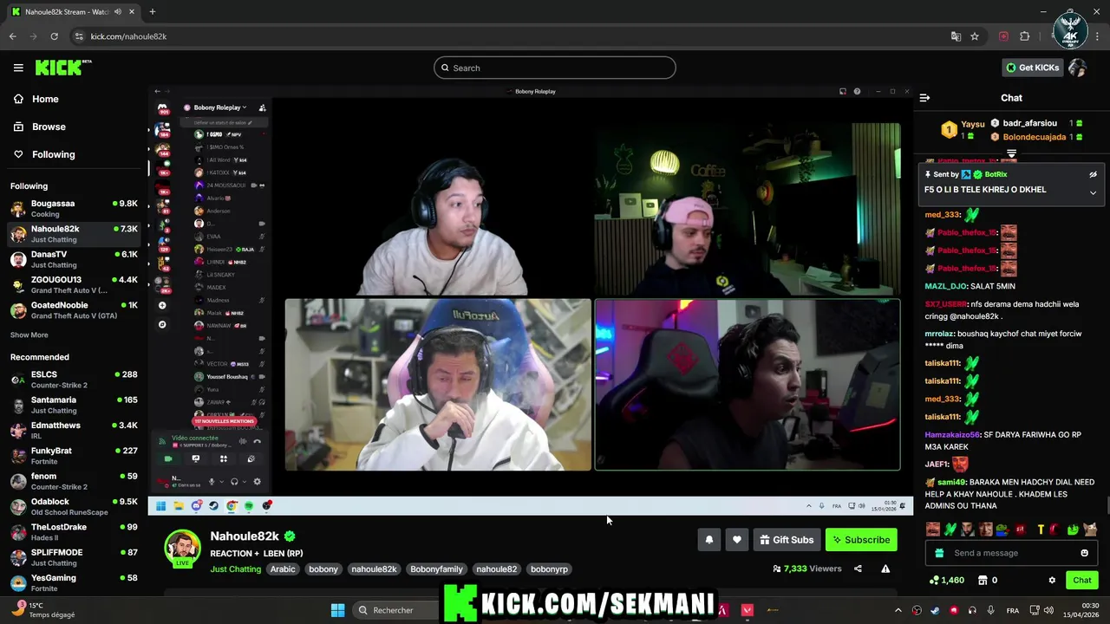Open the Windows Start menu
Image resolution: width=1110 pixels, height=624 pixels.
coord(337,610)
